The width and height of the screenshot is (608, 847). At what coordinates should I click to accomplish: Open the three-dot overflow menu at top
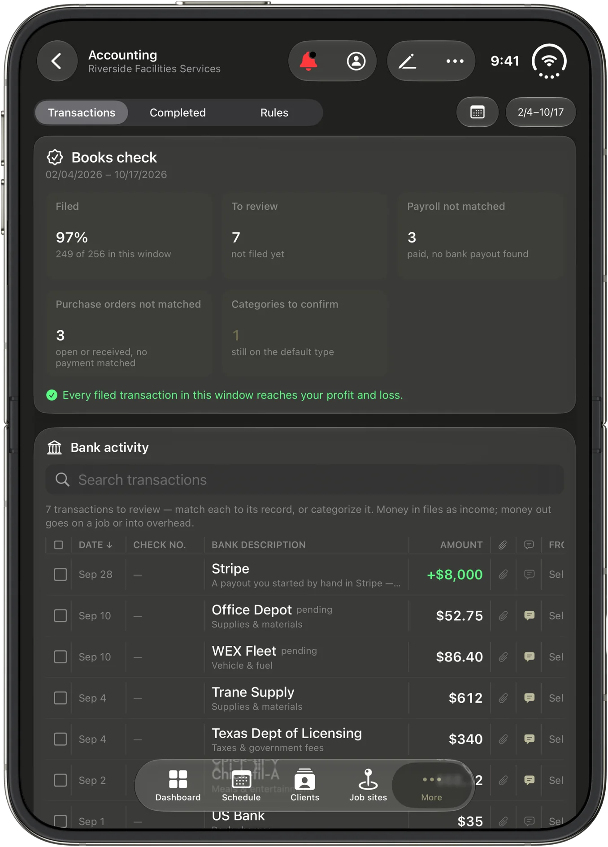click(455, 61)
